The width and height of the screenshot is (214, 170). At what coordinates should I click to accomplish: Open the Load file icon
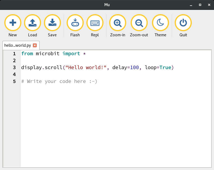click(32, 23)
